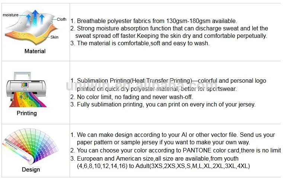The width and height of the screenshot is (284, 181).
Task: Click the "PANTONE color card" line
Action: (179, 150)
